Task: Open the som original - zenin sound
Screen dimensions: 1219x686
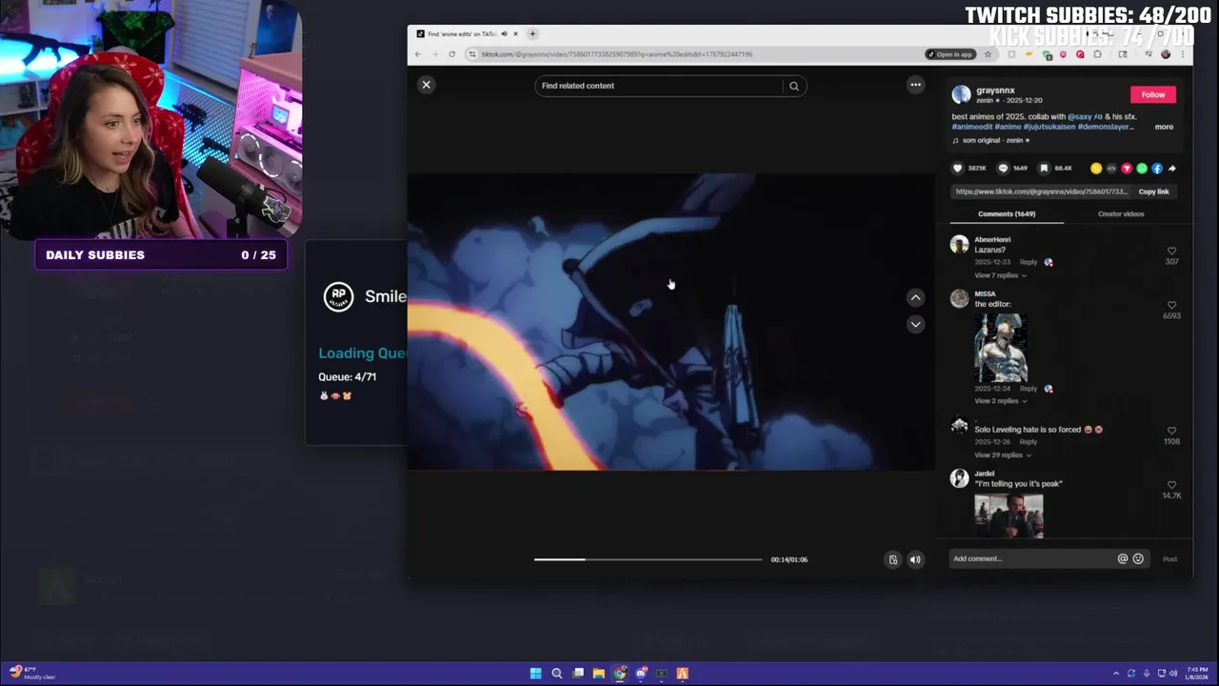Action: 991,141
